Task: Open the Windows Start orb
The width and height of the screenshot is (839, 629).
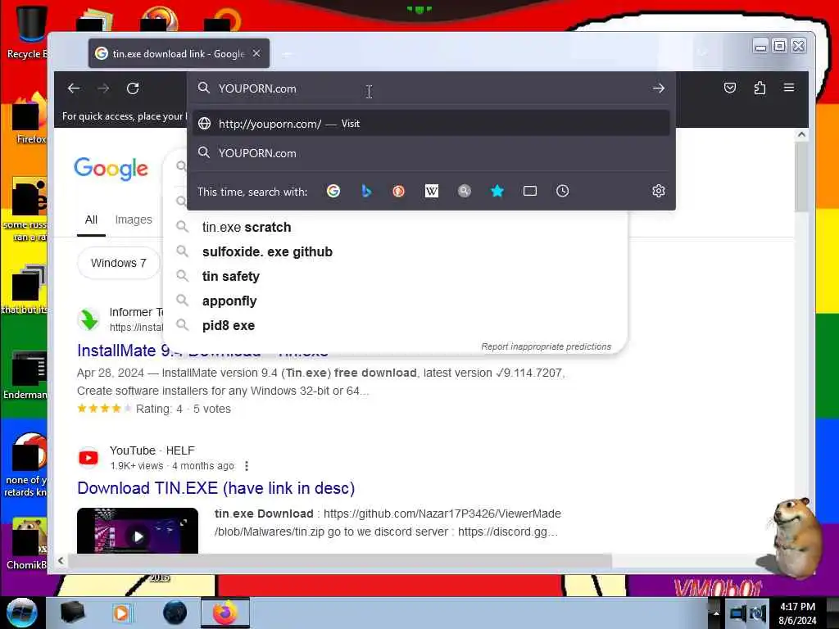Action: coord(21,613)
